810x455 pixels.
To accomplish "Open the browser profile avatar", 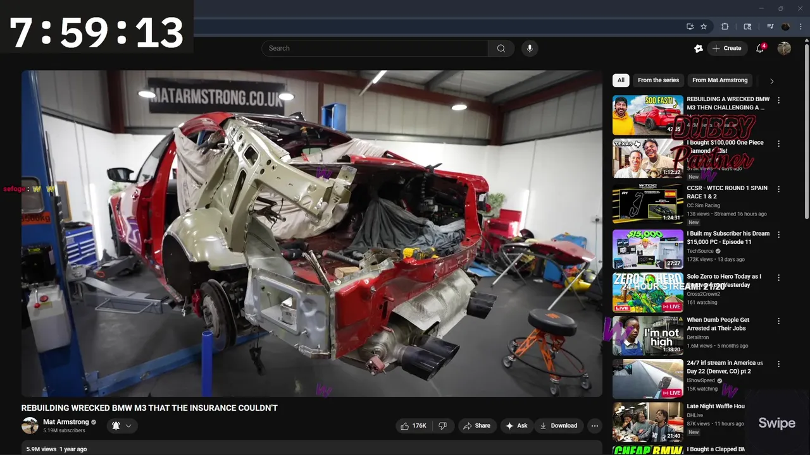I will pyautogui.click(x=786, y=27).
